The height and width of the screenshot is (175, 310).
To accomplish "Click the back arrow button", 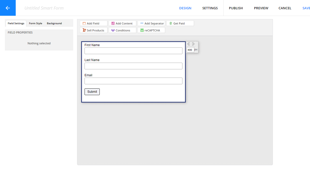I will pyautogui.click(x=8, y=8).
